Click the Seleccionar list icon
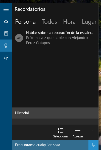The width and height of the screenshot is (101, 150). pos(61,130)
